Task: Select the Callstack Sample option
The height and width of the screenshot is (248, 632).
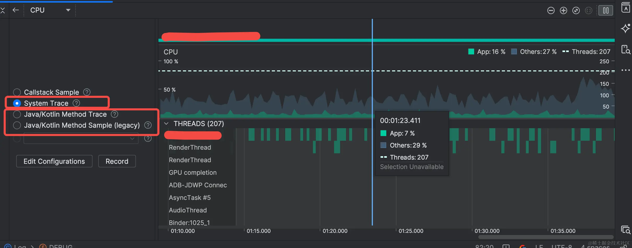Action: [17, 92]
